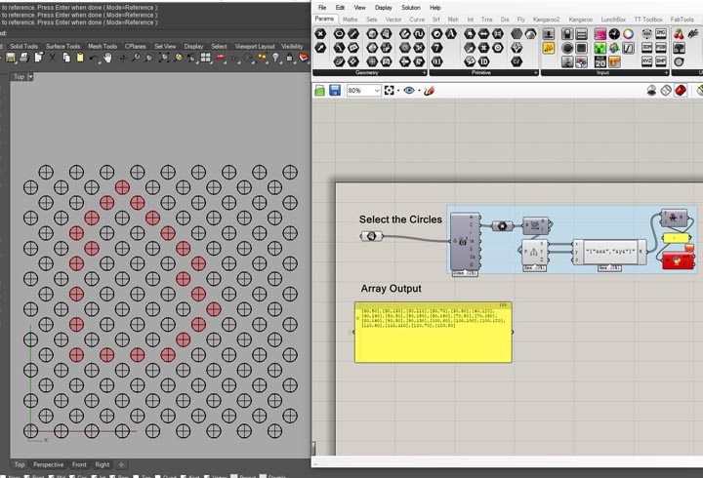
Task: Toggle the Cen osnap checkbox
Action: coord(72,476)
